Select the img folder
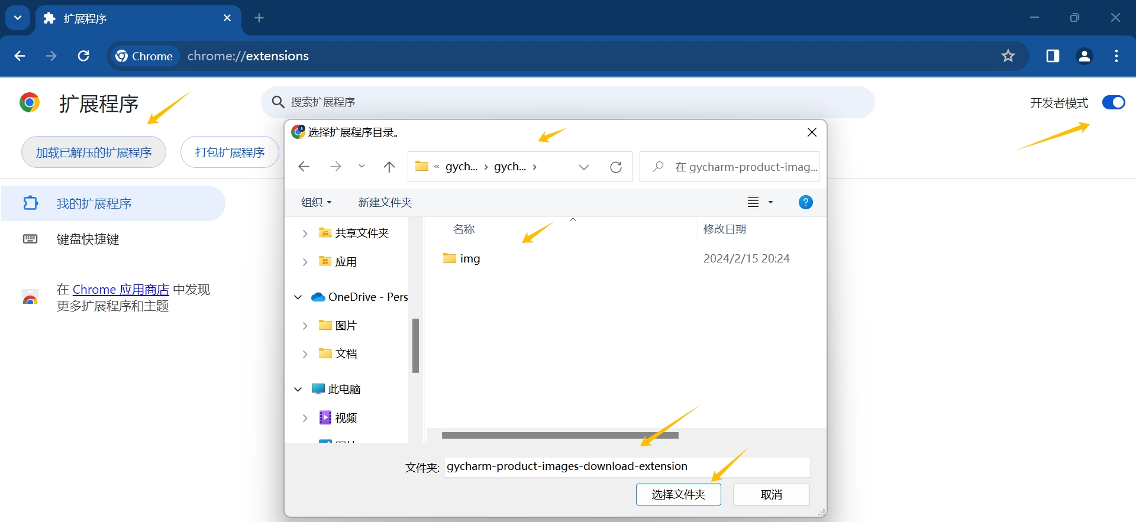 pyautogui.click(x=462, y=258)
